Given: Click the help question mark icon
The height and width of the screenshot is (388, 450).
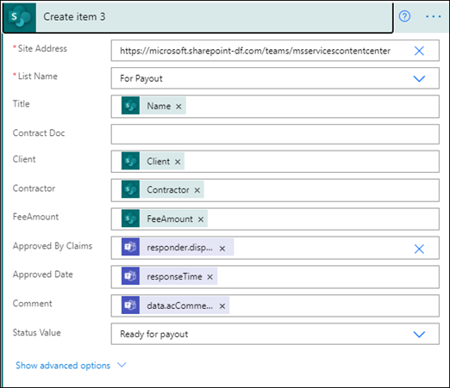Looking at the screenshot, I should (404, 16).
